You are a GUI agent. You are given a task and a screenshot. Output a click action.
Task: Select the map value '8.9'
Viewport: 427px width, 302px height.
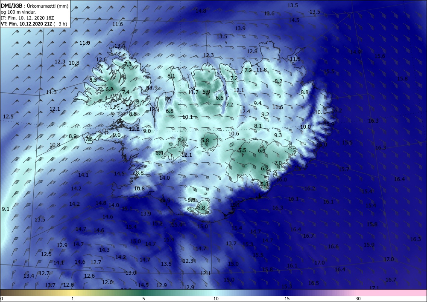73,136
